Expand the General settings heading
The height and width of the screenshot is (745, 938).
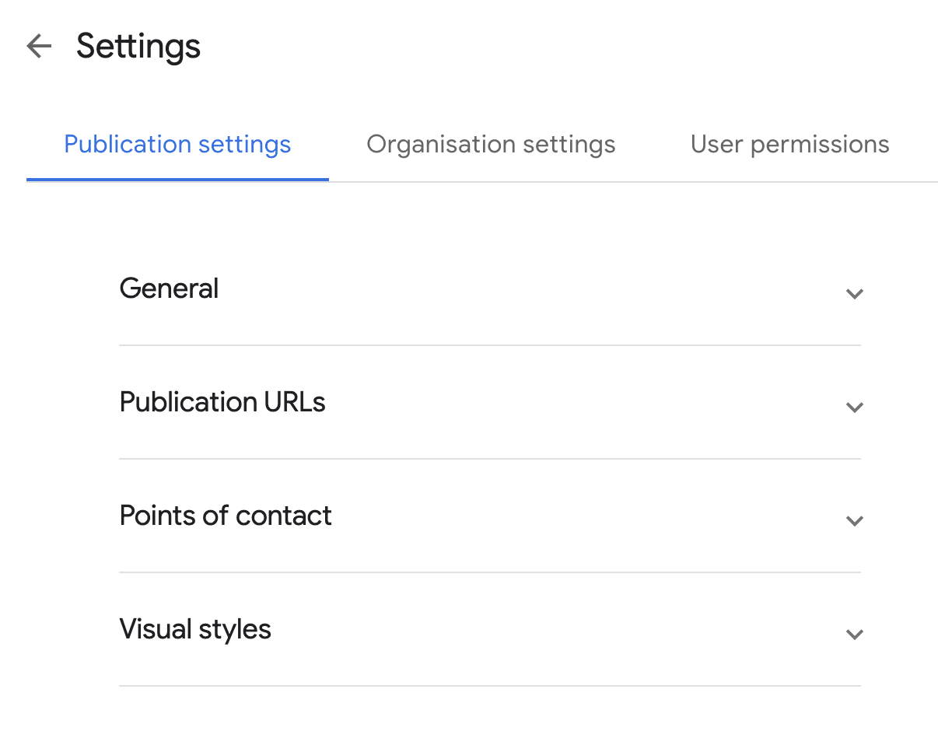(169, 289)
